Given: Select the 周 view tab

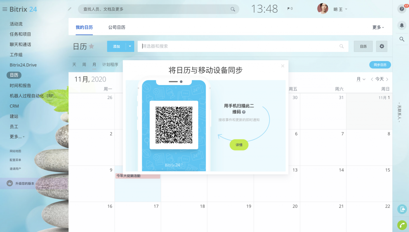Looking at the screenshot, I should (84, 64).
